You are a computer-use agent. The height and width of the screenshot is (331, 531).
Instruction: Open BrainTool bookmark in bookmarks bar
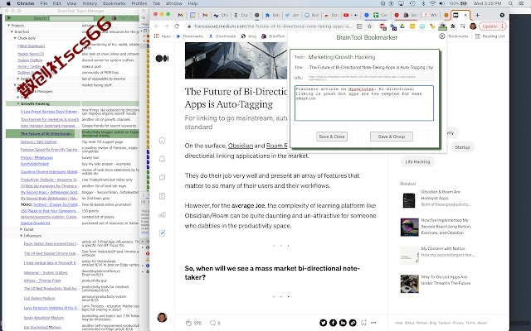(273, 36)
